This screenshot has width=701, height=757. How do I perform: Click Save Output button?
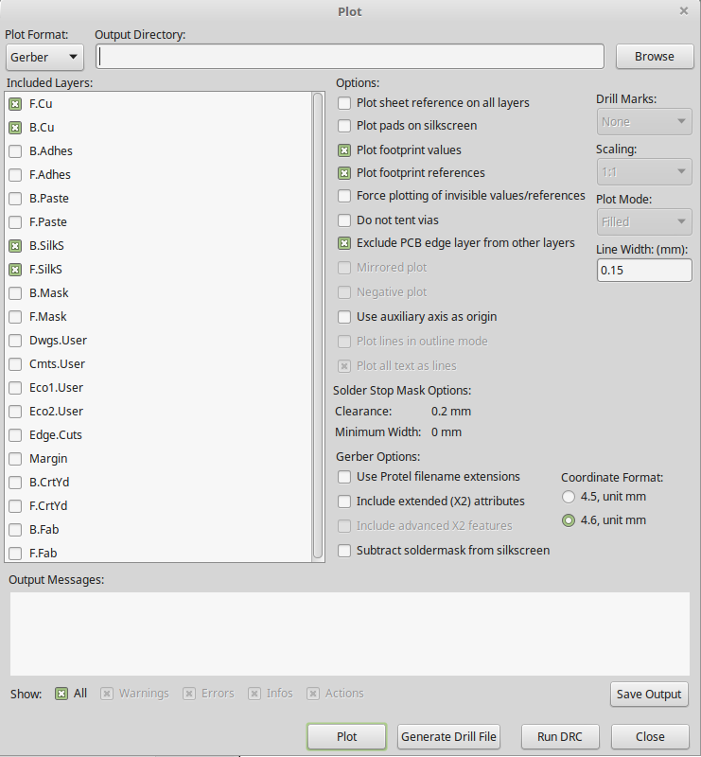649,694
